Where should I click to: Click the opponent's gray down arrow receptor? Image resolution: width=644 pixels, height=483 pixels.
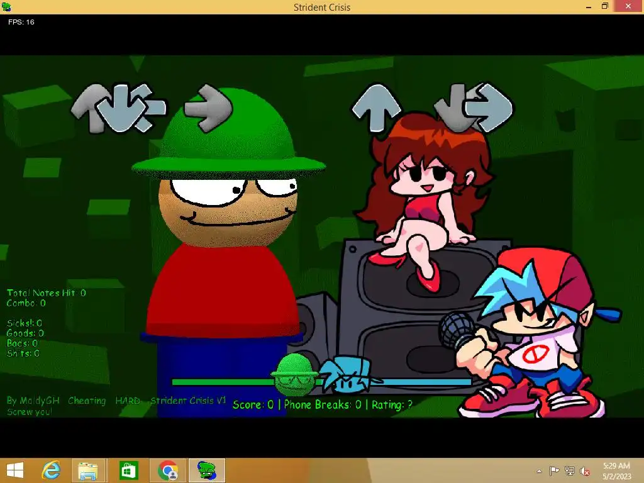121,108
